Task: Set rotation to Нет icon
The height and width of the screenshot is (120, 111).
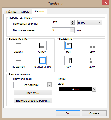Action: pos(69,45)
